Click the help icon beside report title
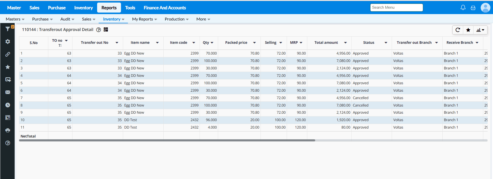The height and width of the screenshot is (179, 493). coord(98,30)
